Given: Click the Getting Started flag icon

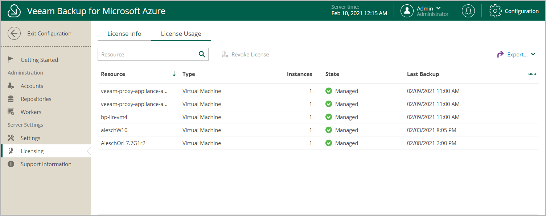Looking at the screenshot, I should point(11,60).
